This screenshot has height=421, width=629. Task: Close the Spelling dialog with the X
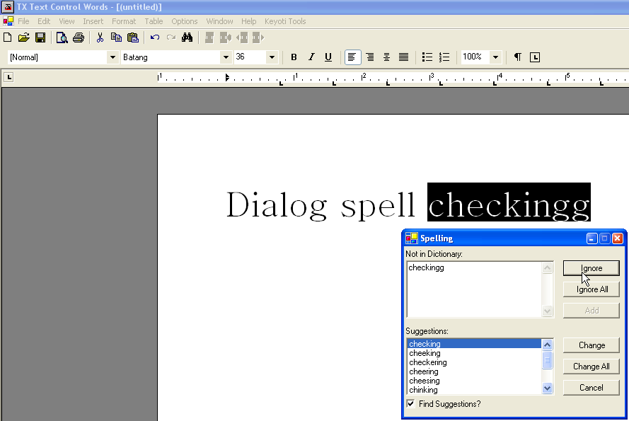(x=618, y=238)
